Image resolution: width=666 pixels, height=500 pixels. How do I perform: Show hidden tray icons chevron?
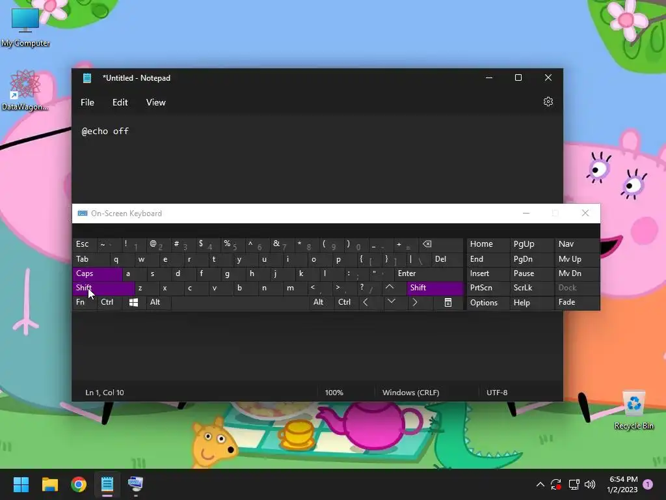pos(540,484)
